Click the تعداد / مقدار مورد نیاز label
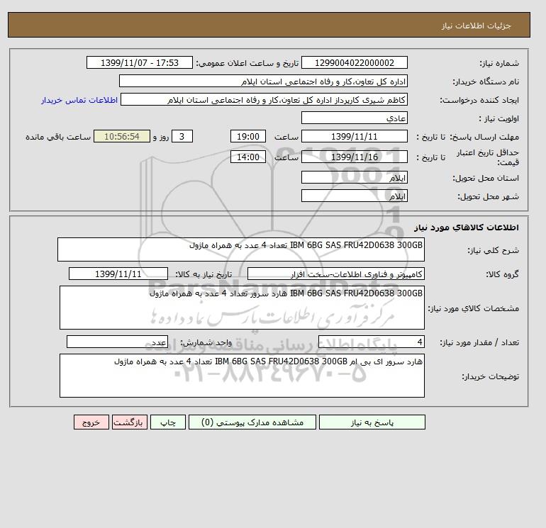Image resolution: width=546 pixels, height=528 pixels. (479, 342)
